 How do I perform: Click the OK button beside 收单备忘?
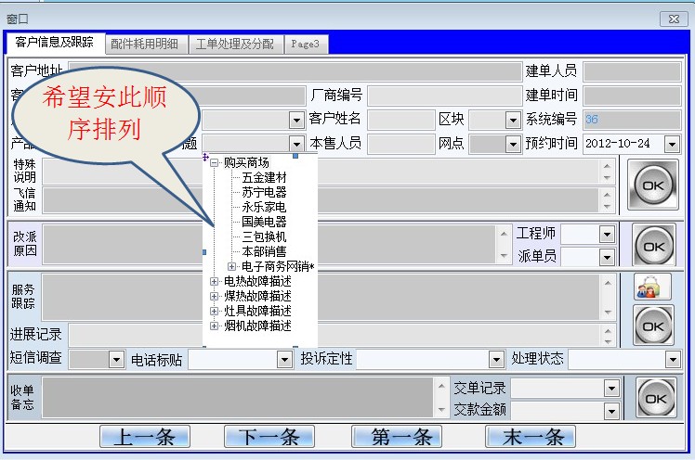654,398
